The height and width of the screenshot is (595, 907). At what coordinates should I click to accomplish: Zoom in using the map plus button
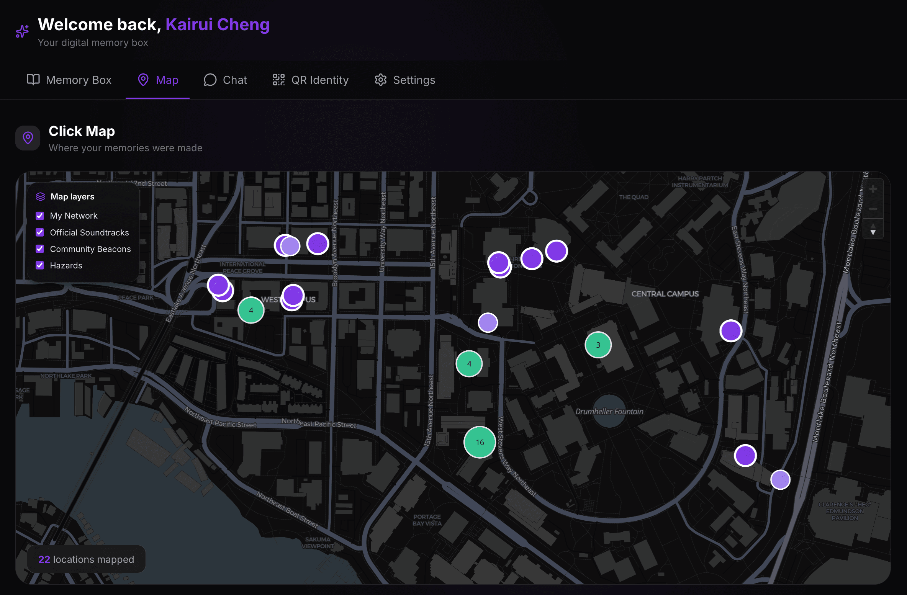point(873,189)
